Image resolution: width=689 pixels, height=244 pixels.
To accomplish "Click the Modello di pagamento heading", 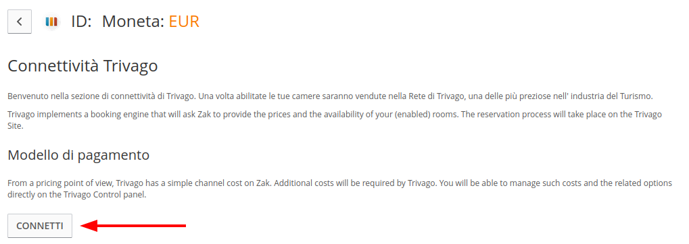I will pyautogui.click(x=78, y=154).
